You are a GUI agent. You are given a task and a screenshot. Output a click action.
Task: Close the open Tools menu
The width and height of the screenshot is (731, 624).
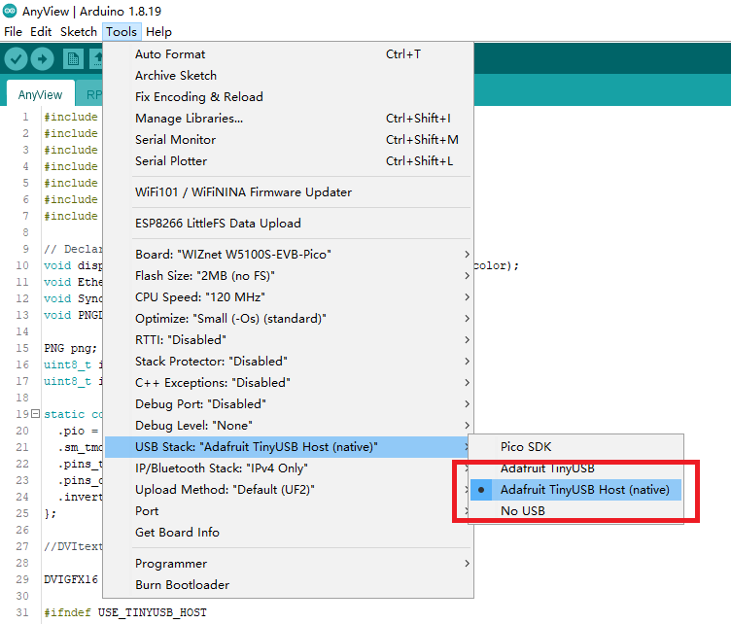pyautogui.click(x=122, y=32)
